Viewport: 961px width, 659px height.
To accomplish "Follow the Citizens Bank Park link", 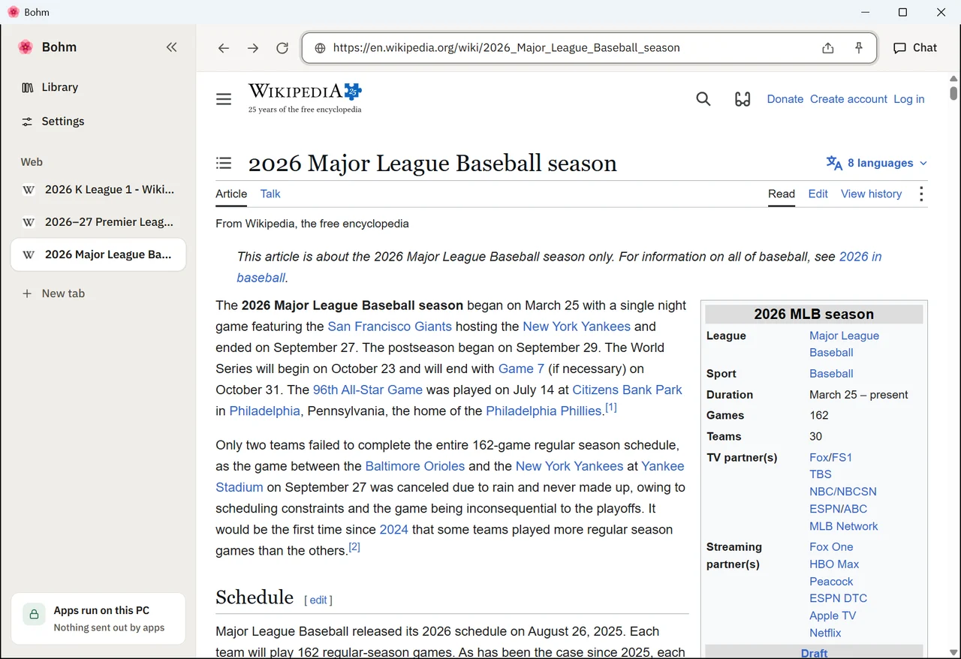I will click(x=627, y=390).
